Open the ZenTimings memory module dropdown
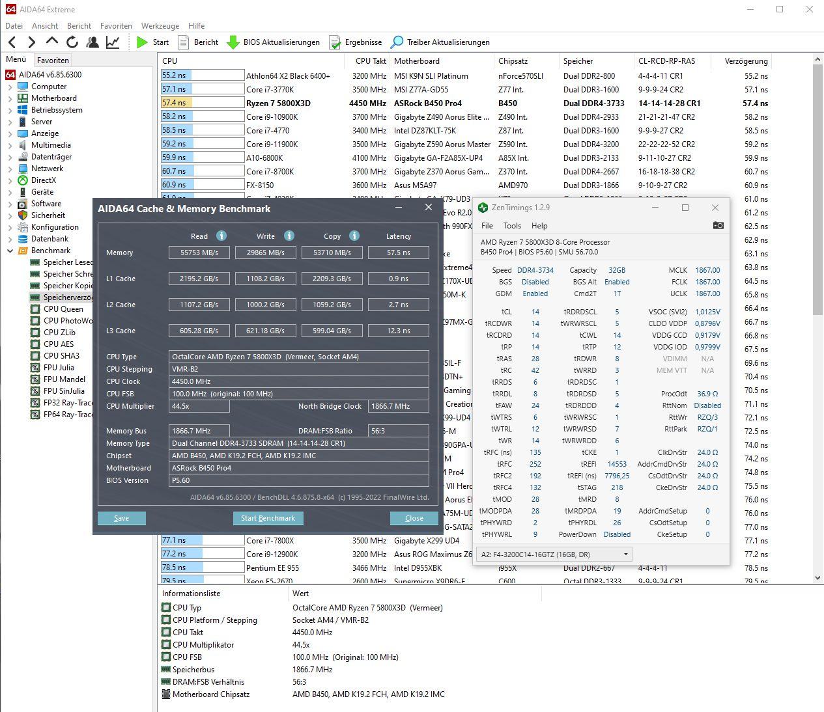Viewport: 824px width, 712px height. click(x=555, y=555)
